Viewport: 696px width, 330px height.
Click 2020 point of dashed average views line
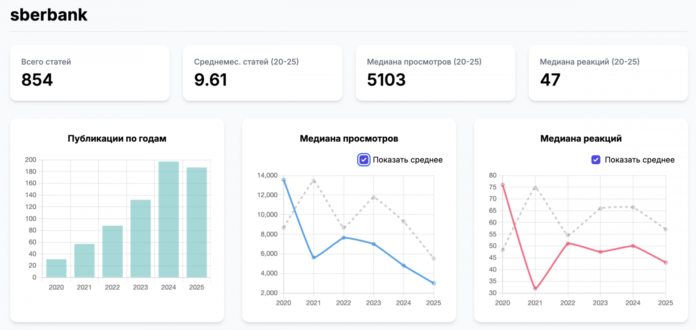[283, 227]
